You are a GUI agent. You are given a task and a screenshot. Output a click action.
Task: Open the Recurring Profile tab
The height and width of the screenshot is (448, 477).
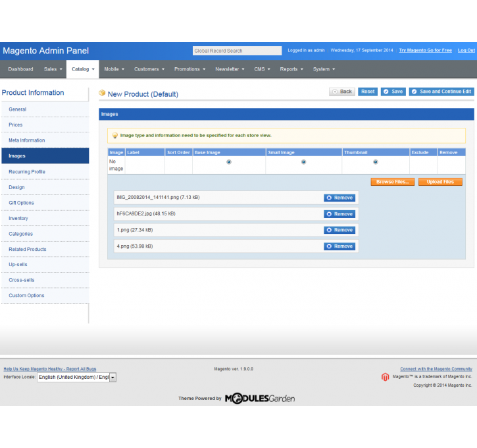pos(45,172)
